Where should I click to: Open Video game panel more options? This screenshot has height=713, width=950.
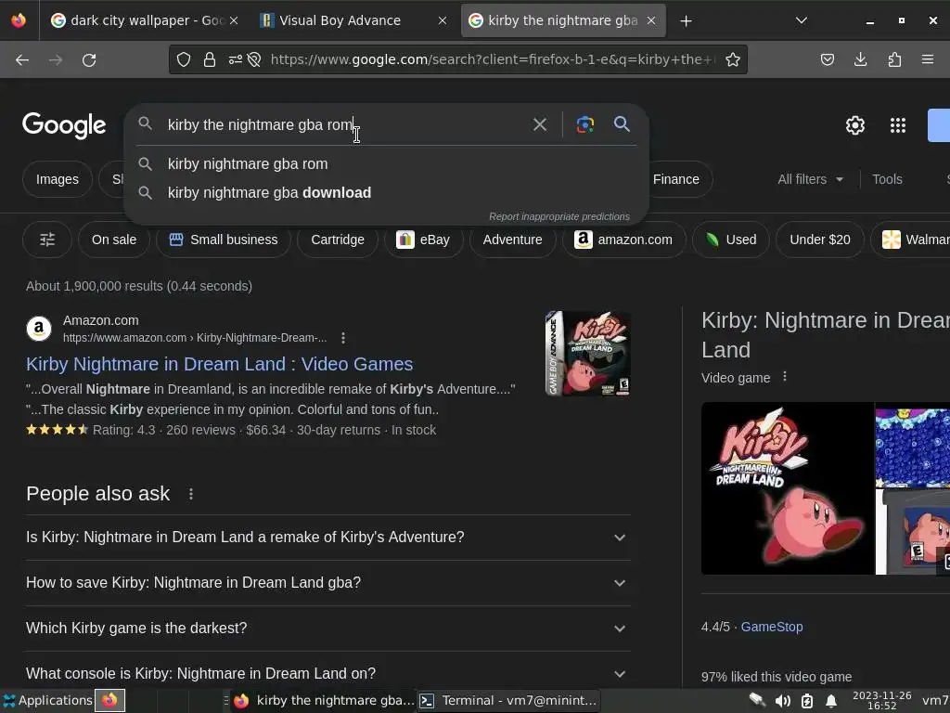(785, 377)
